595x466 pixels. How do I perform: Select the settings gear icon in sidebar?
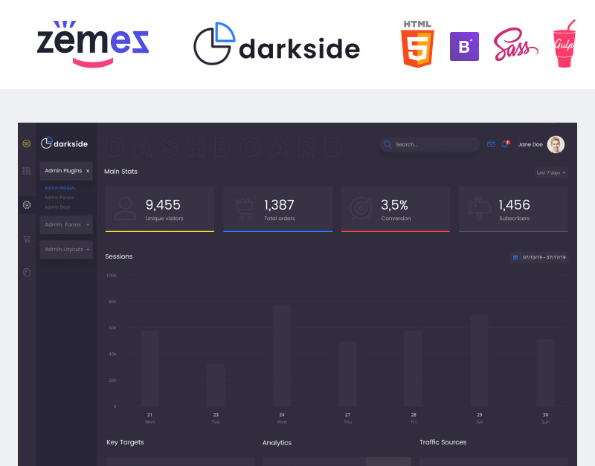click(x=27, y=204)
